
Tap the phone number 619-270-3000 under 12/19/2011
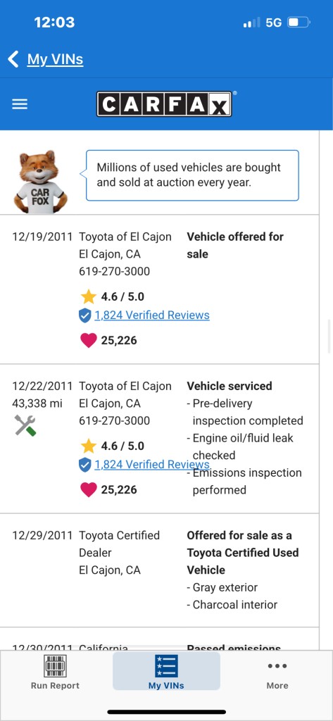pyautogui.click(x=115, y=271)
